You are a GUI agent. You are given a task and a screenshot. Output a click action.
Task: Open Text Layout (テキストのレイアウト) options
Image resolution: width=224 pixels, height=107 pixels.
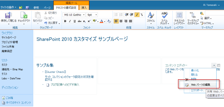[x=179, y=18]
